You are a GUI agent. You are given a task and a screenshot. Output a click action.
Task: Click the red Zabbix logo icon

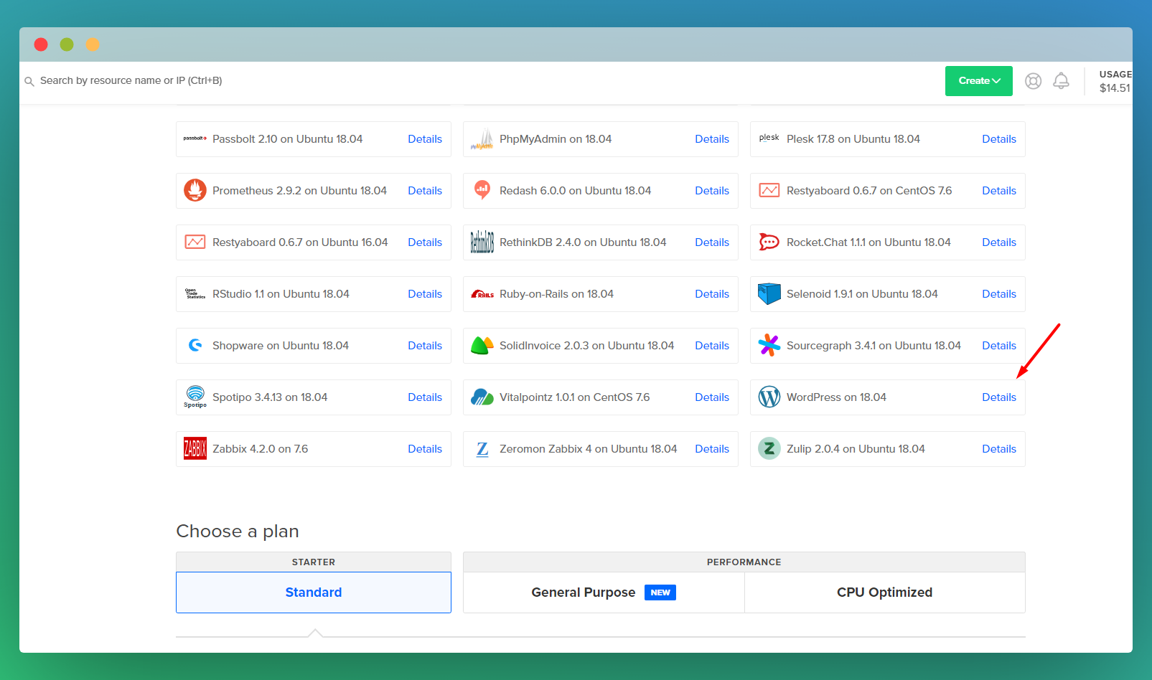[x=195, y=449]
